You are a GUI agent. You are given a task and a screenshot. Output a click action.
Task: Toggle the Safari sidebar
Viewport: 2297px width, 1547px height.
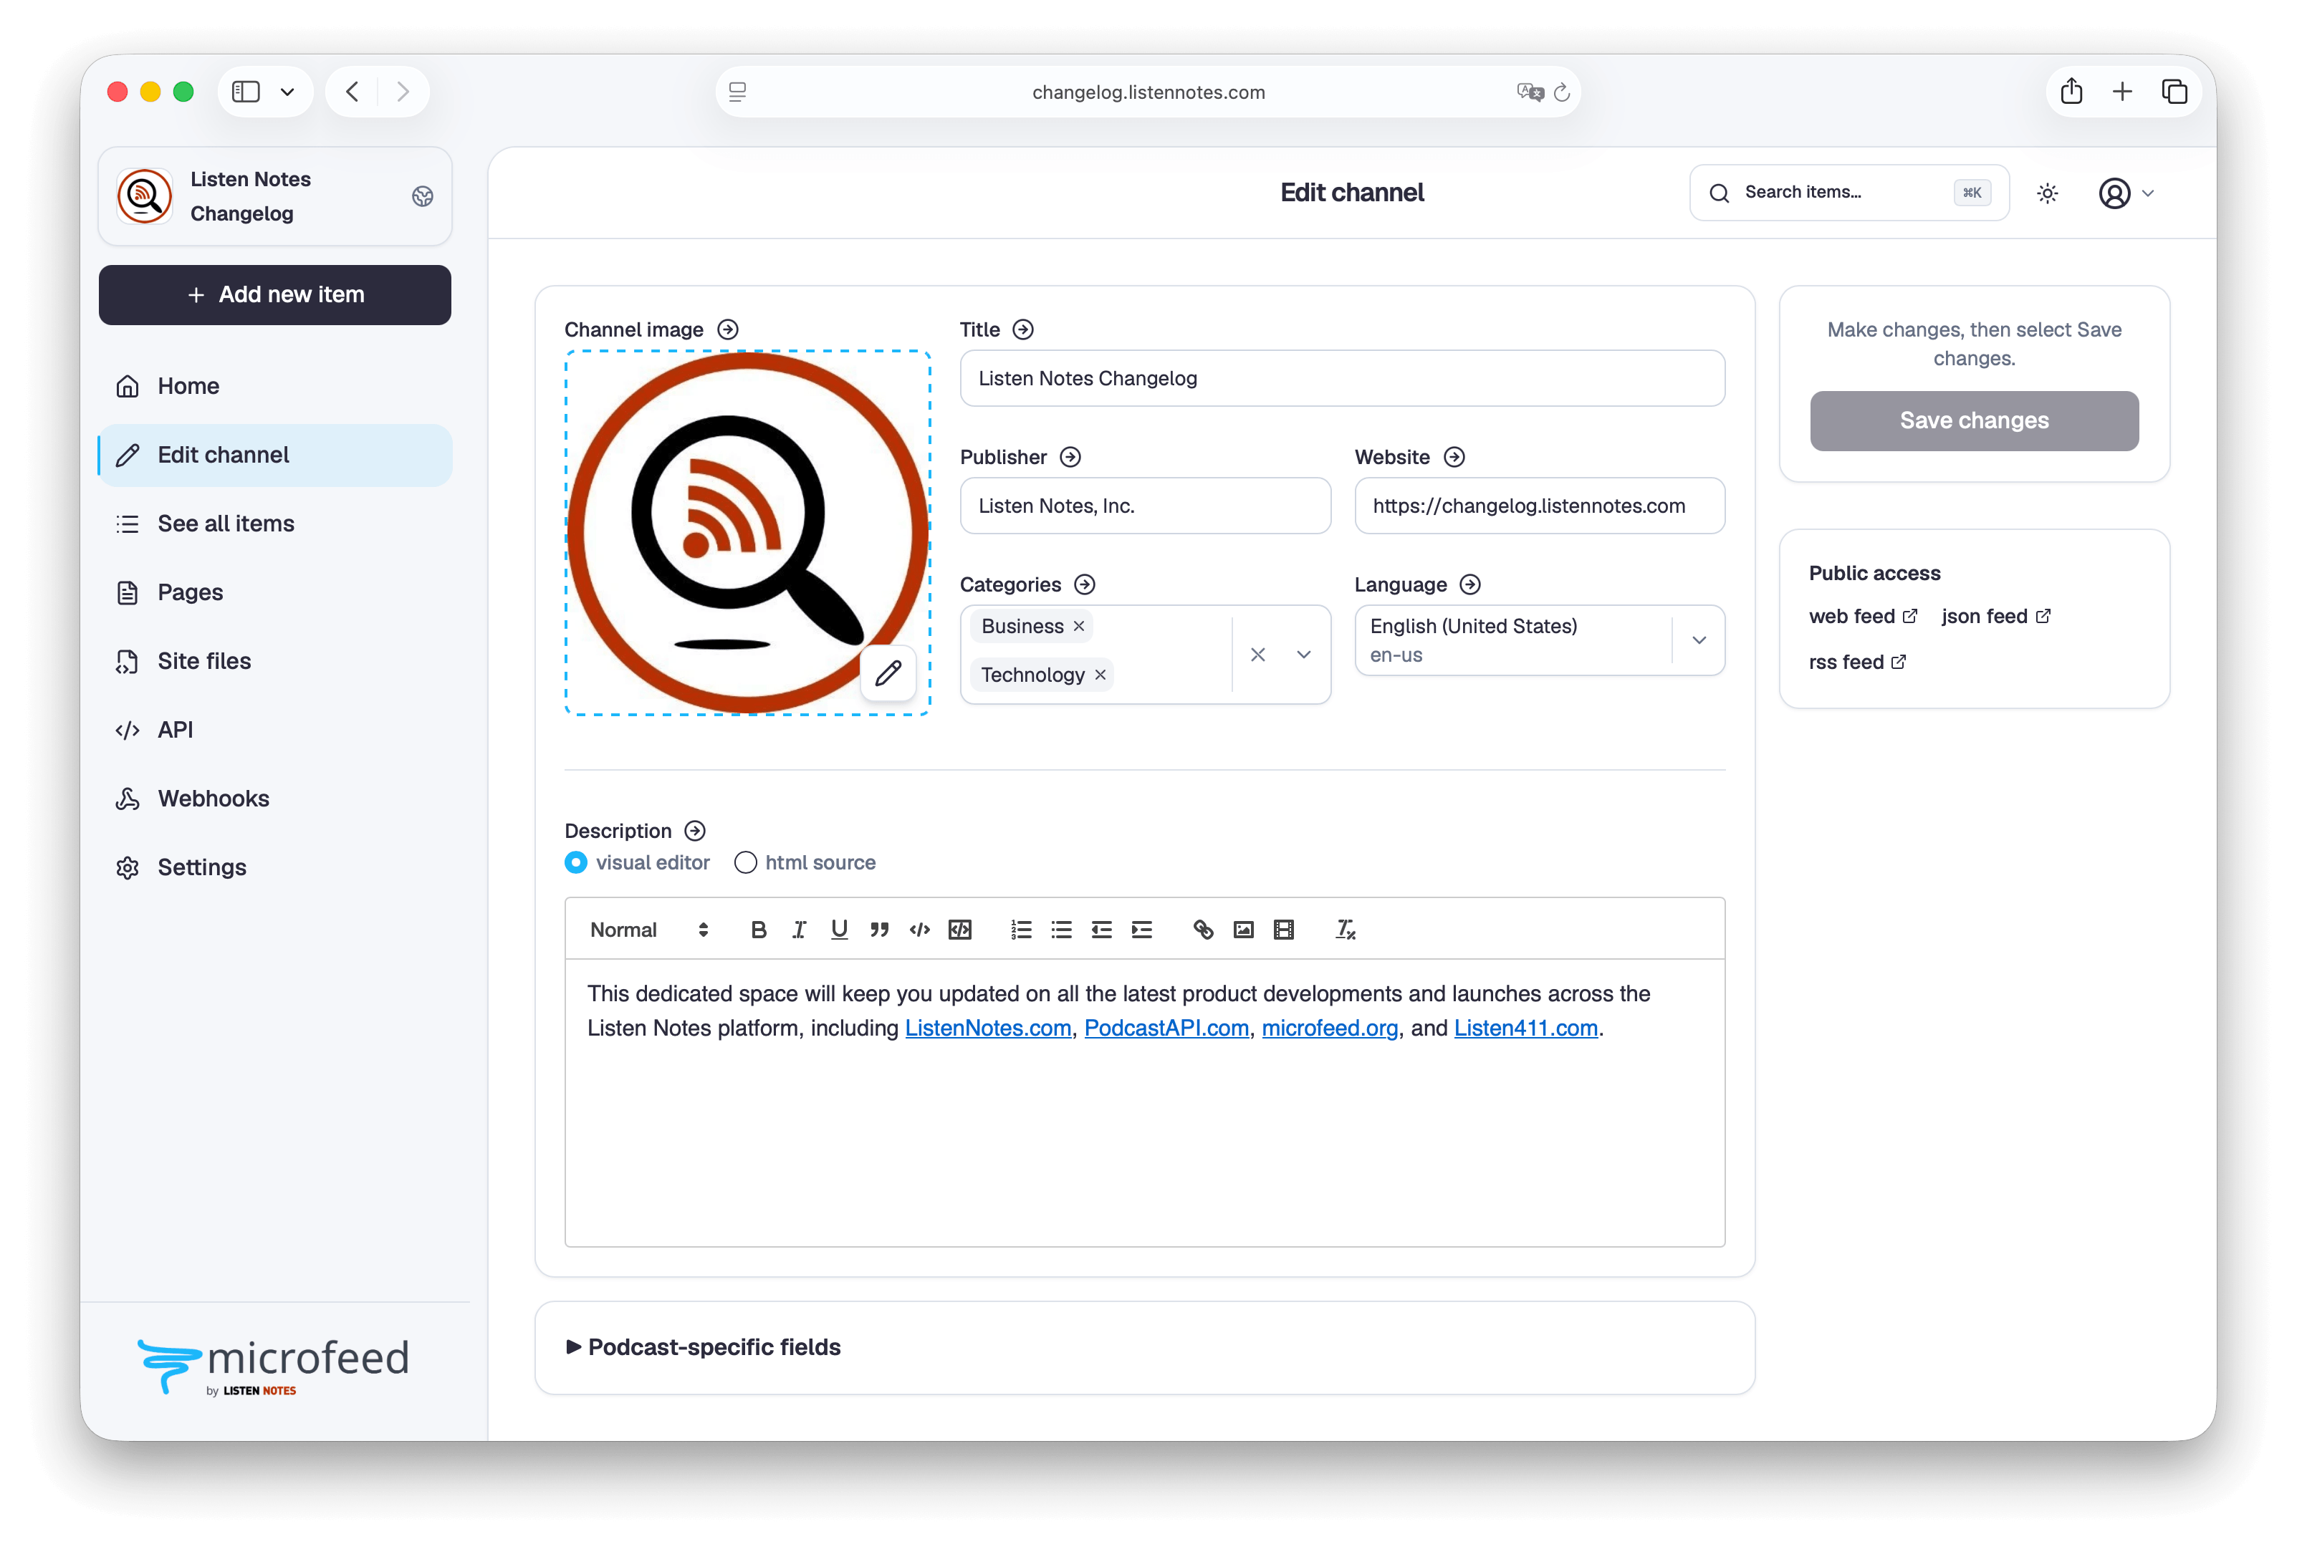(246, 92)
